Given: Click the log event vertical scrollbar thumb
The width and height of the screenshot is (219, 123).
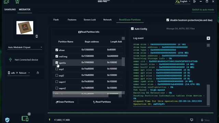Looking at the screenshot, I should pos(208,94).
